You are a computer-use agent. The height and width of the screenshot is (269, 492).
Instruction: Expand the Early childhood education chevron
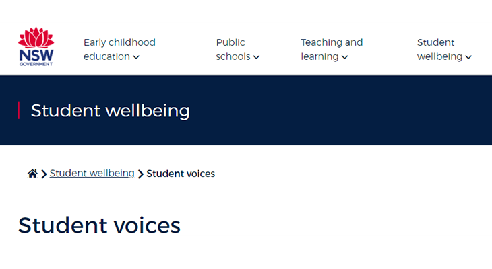136,57
